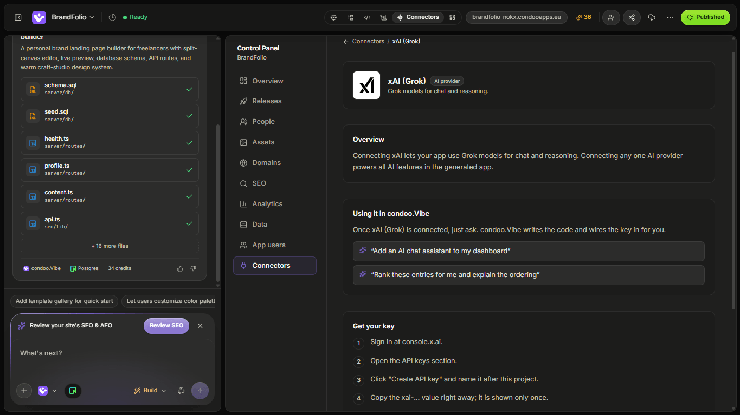Give thumbs up to the response

point(181,268)
